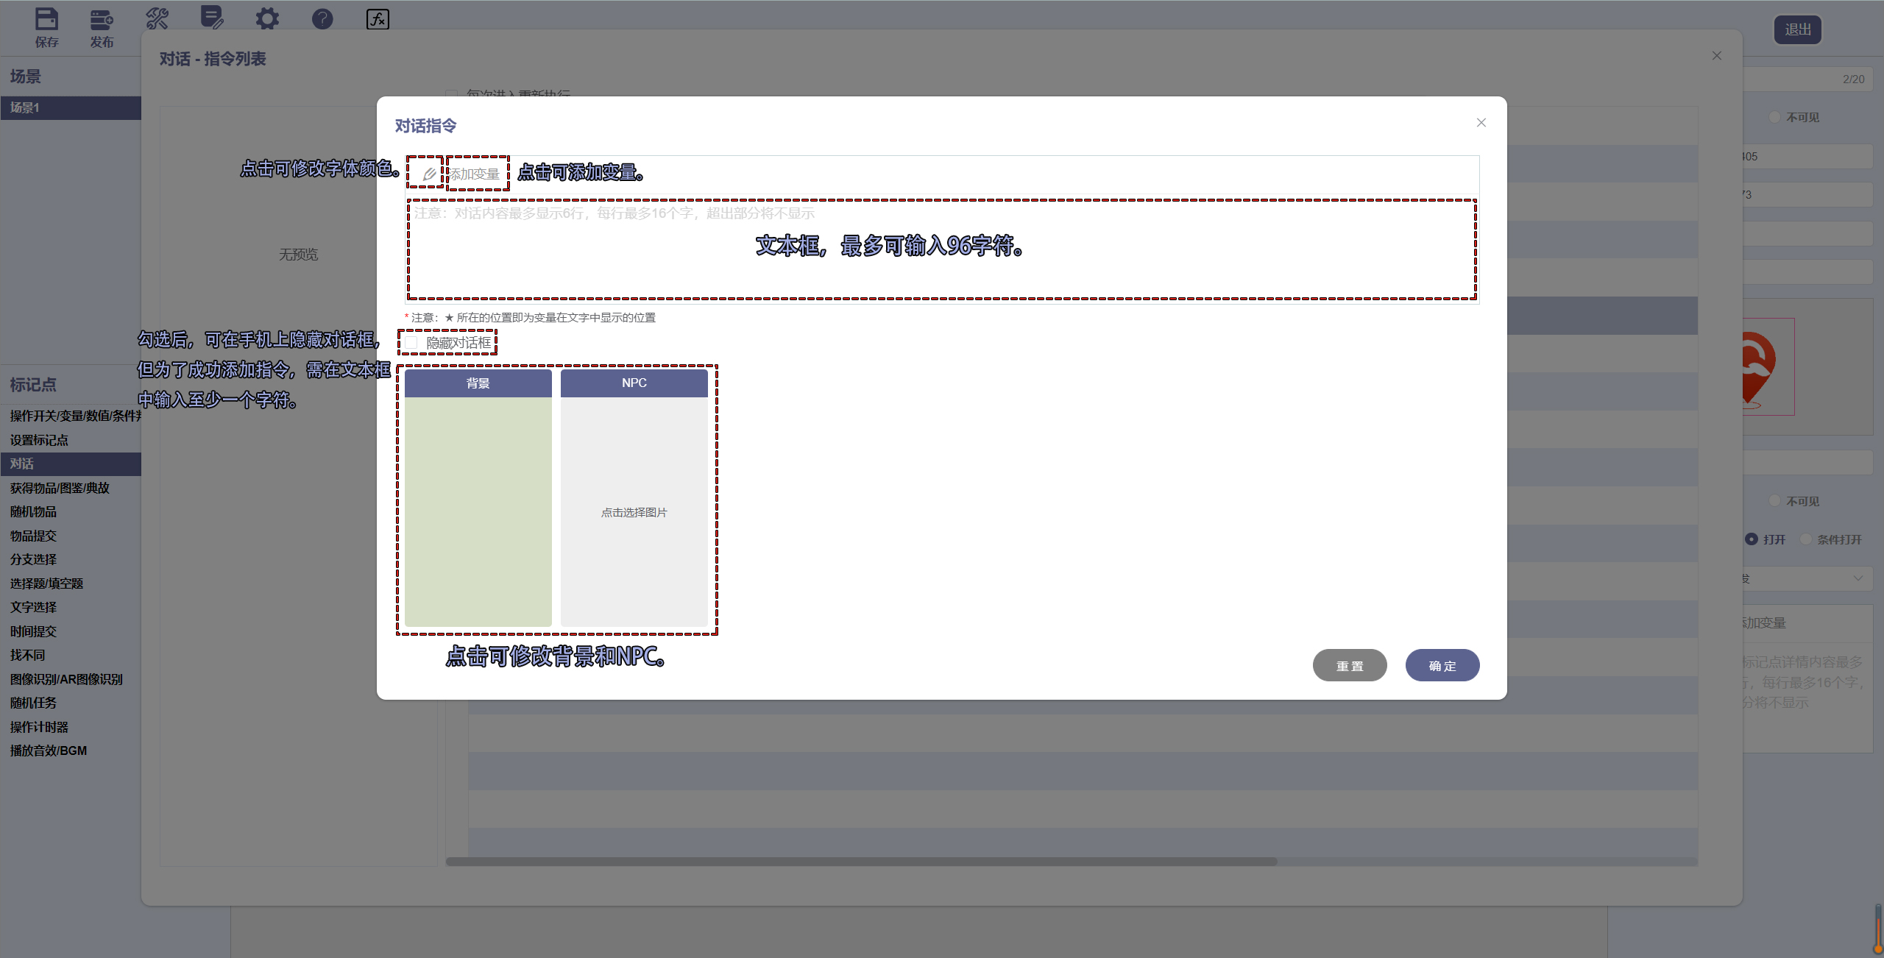Click the help question mark icon
Image resolution: width=1884 pixels, height=958 pixels.
tap(322, 18)
